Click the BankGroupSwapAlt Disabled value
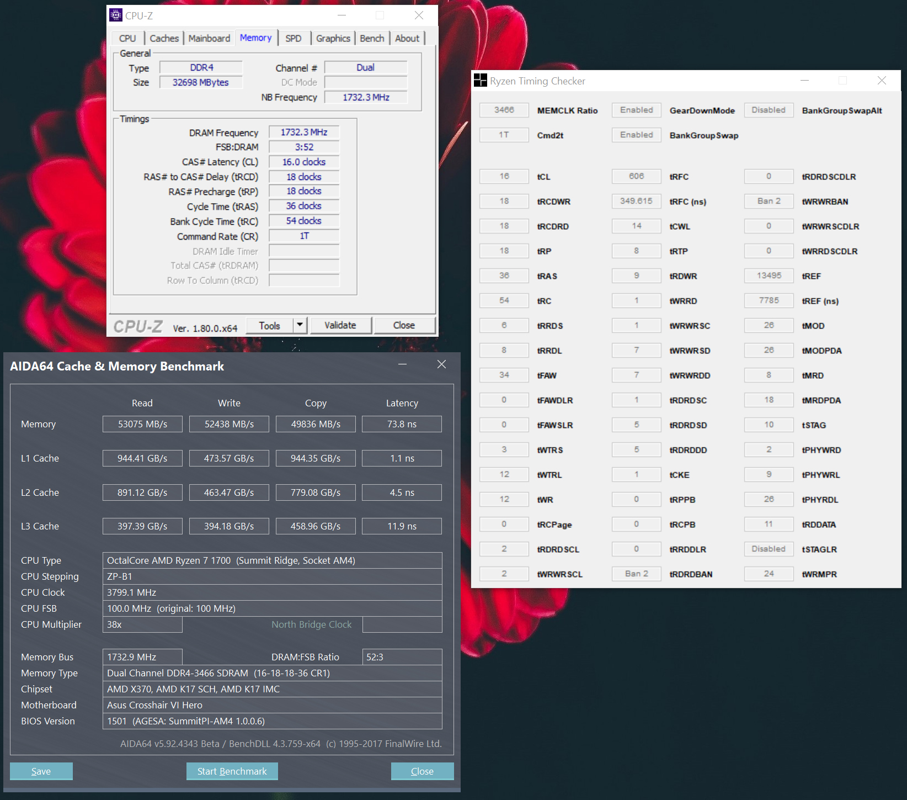907x800 pixels. tap(769, 110)
